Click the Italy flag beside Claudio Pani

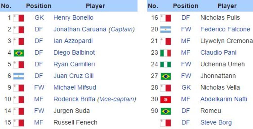[165, 53]
